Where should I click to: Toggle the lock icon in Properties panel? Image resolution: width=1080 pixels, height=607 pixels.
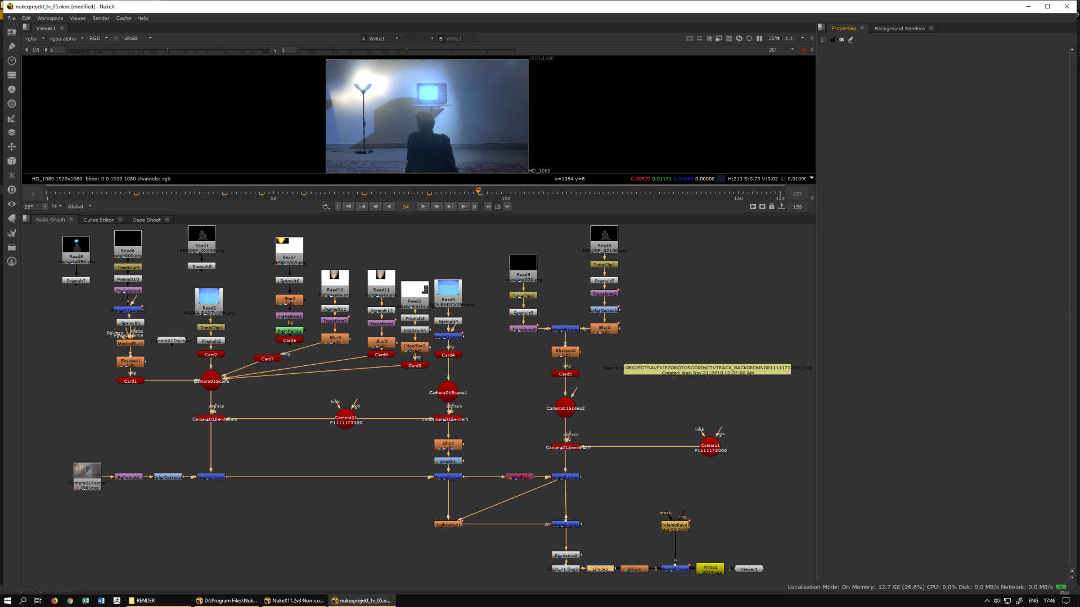click(832, 40)
